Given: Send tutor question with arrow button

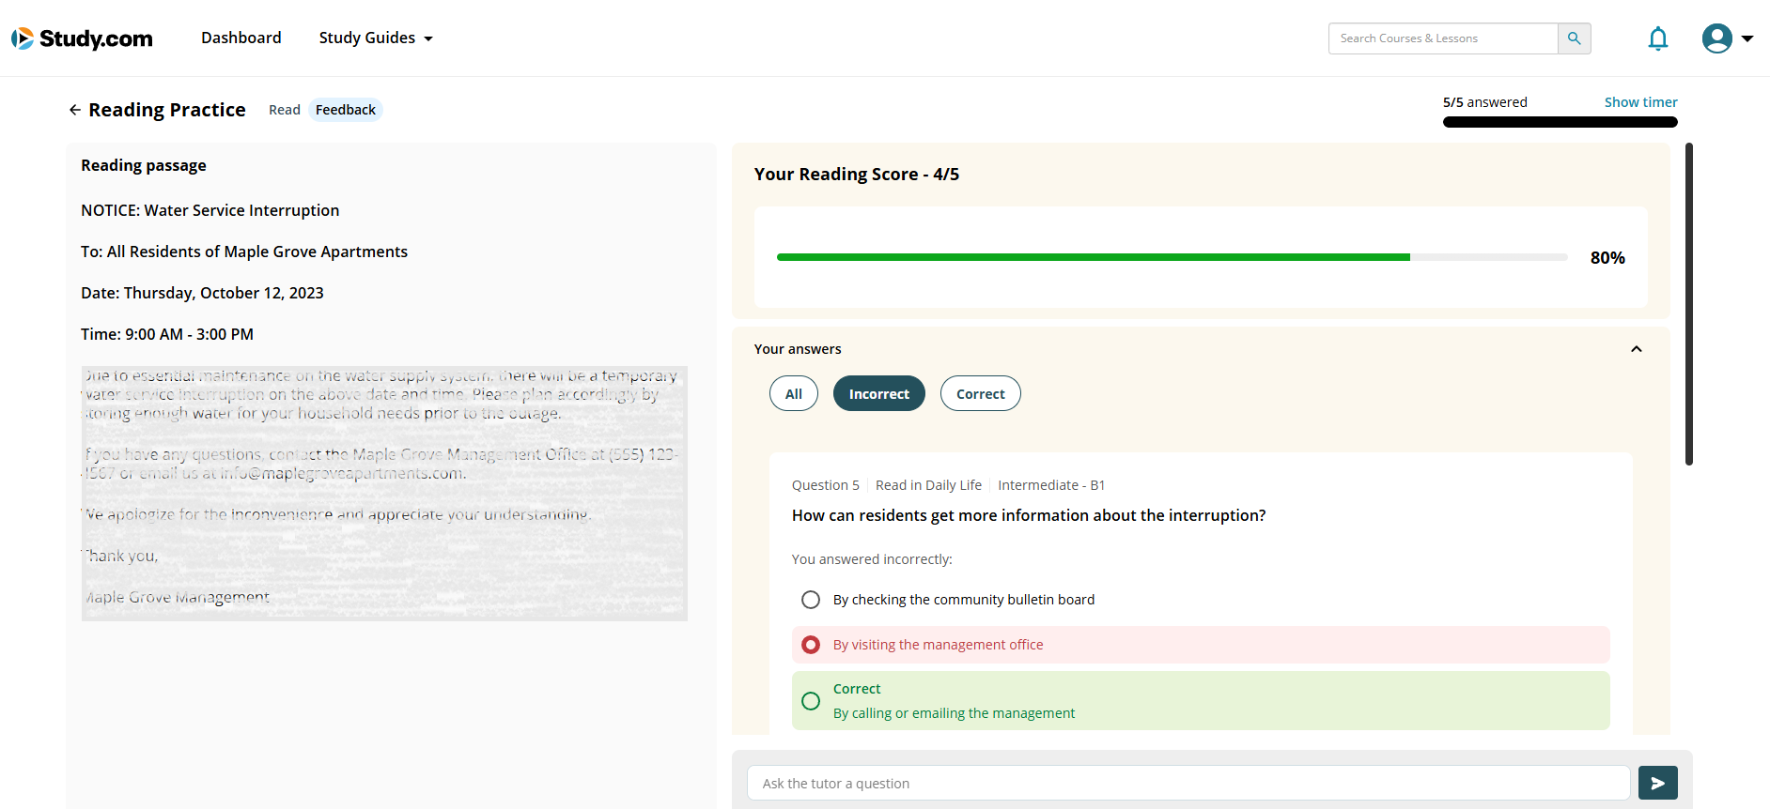Looking at the screenshot, I should click(1657, 783).
